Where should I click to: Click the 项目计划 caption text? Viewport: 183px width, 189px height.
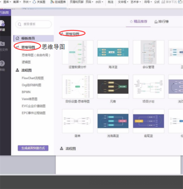tap(148, 102)
